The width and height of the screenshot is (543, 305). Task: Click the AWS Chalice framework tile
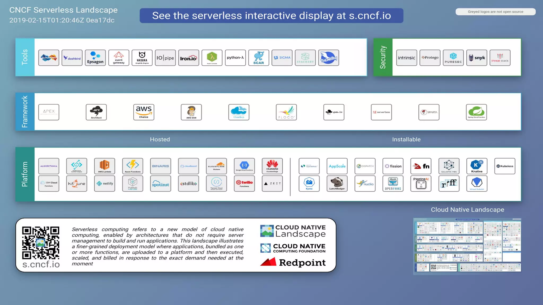144,112
